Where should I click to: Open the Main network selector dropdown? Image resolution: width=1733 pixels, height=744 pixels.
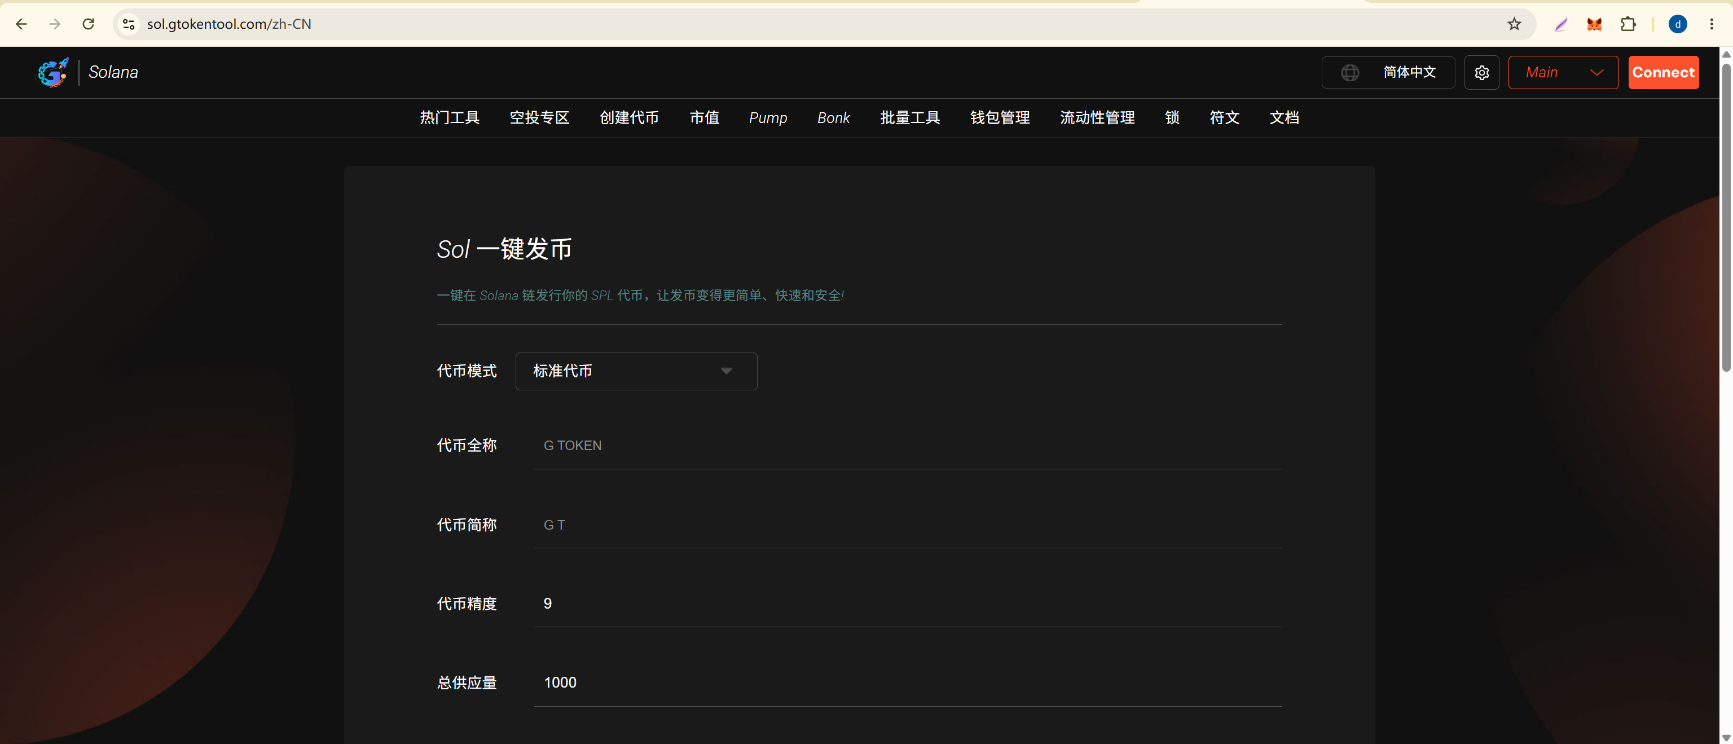pyautogui.click(x=1563, y=73)
